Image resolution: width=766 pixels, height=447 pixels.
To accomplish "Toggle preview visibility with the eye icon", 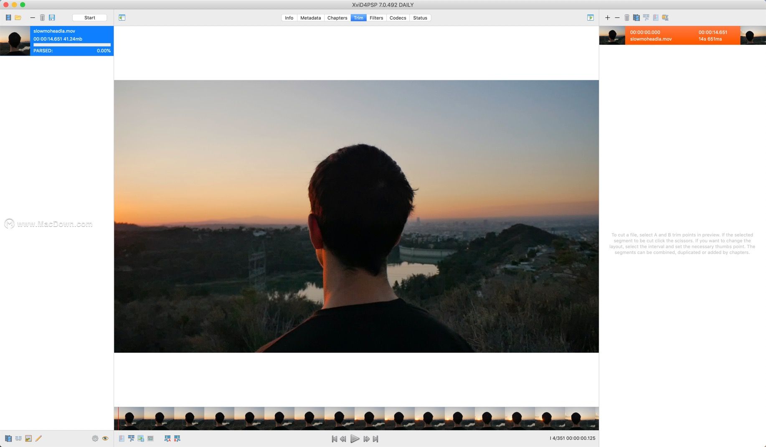I will 105,439.
